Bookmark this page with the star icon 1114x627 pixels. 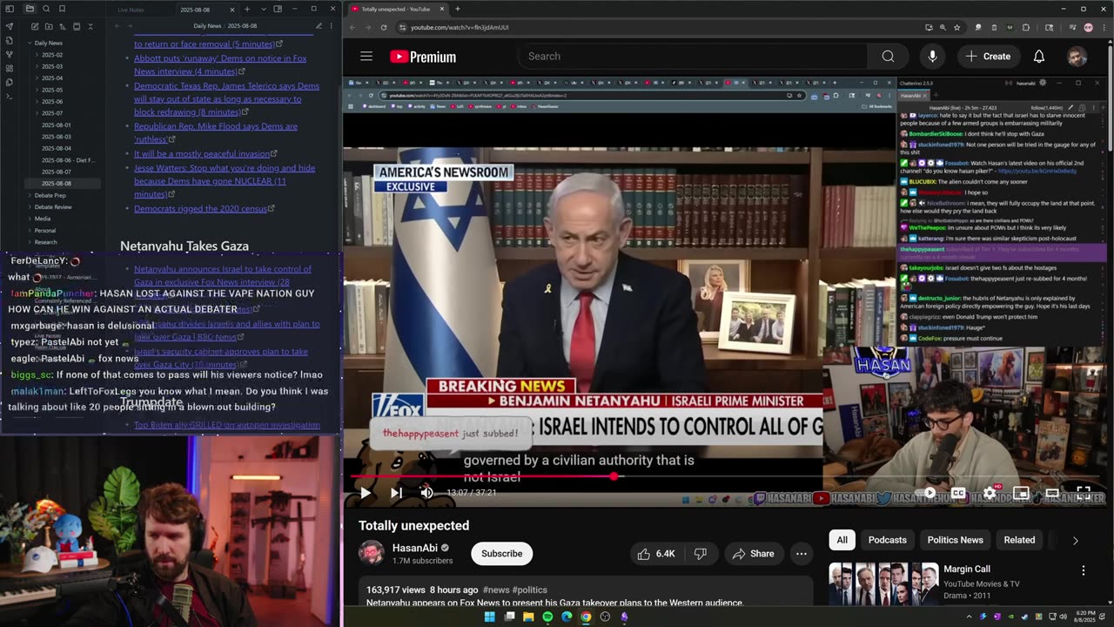pos(956,27)
